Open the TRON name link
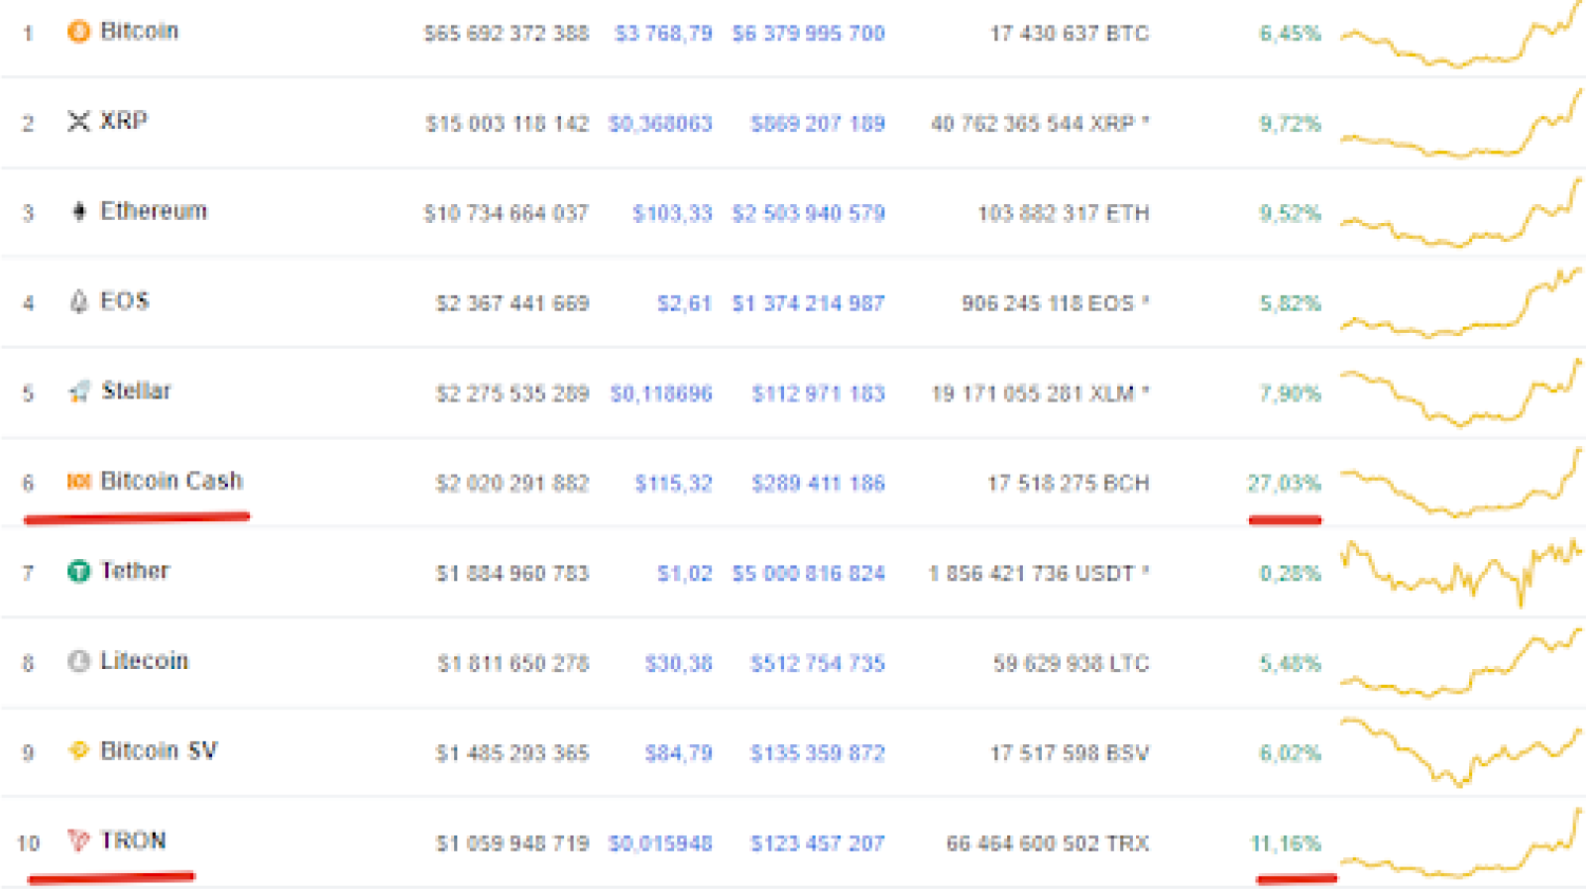The height and width of the screenshot is (892, 1586). pyautogui.click(x=134, y=840)
